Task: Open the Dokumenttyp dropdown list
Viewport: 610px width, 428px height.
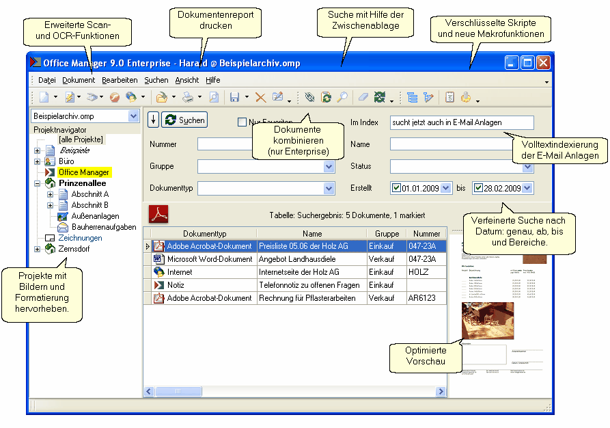Action: pos(329,188)
